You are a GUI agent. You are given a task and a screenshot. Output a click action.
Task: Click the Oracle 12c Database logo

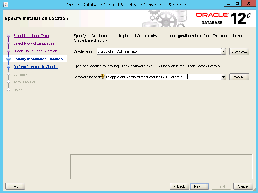coord(223,18)
